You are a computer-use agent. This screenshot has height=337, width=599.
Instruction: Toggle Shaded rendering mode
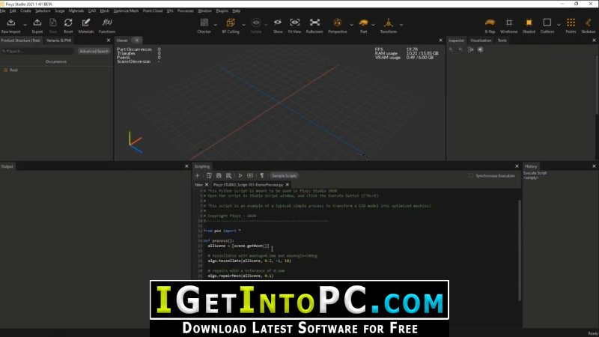click(529, 23)
